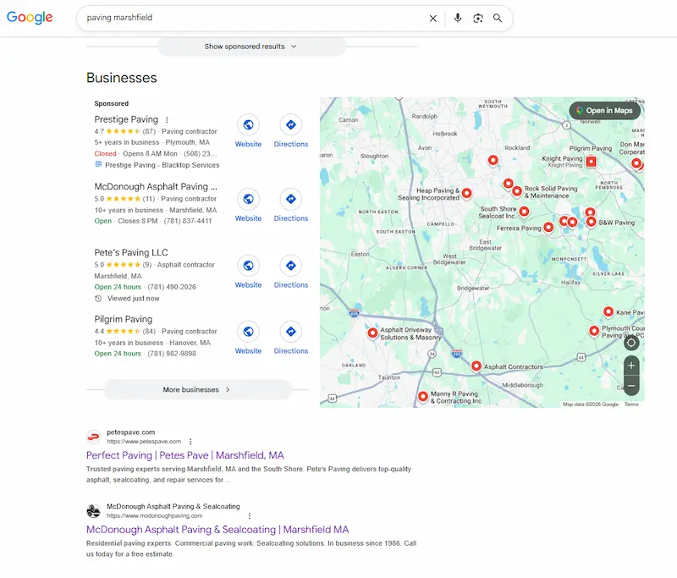Click phone number (781) 490-2026
The width and height of the screenshot is (677, 578).
pyautogui.click(x=172, y=287)
